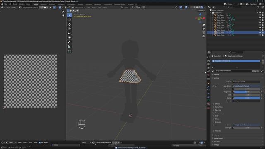Hide the selected Suzy_Skirt object eye icon
This screenshot has width=265, height=149.
pos(260,32)
